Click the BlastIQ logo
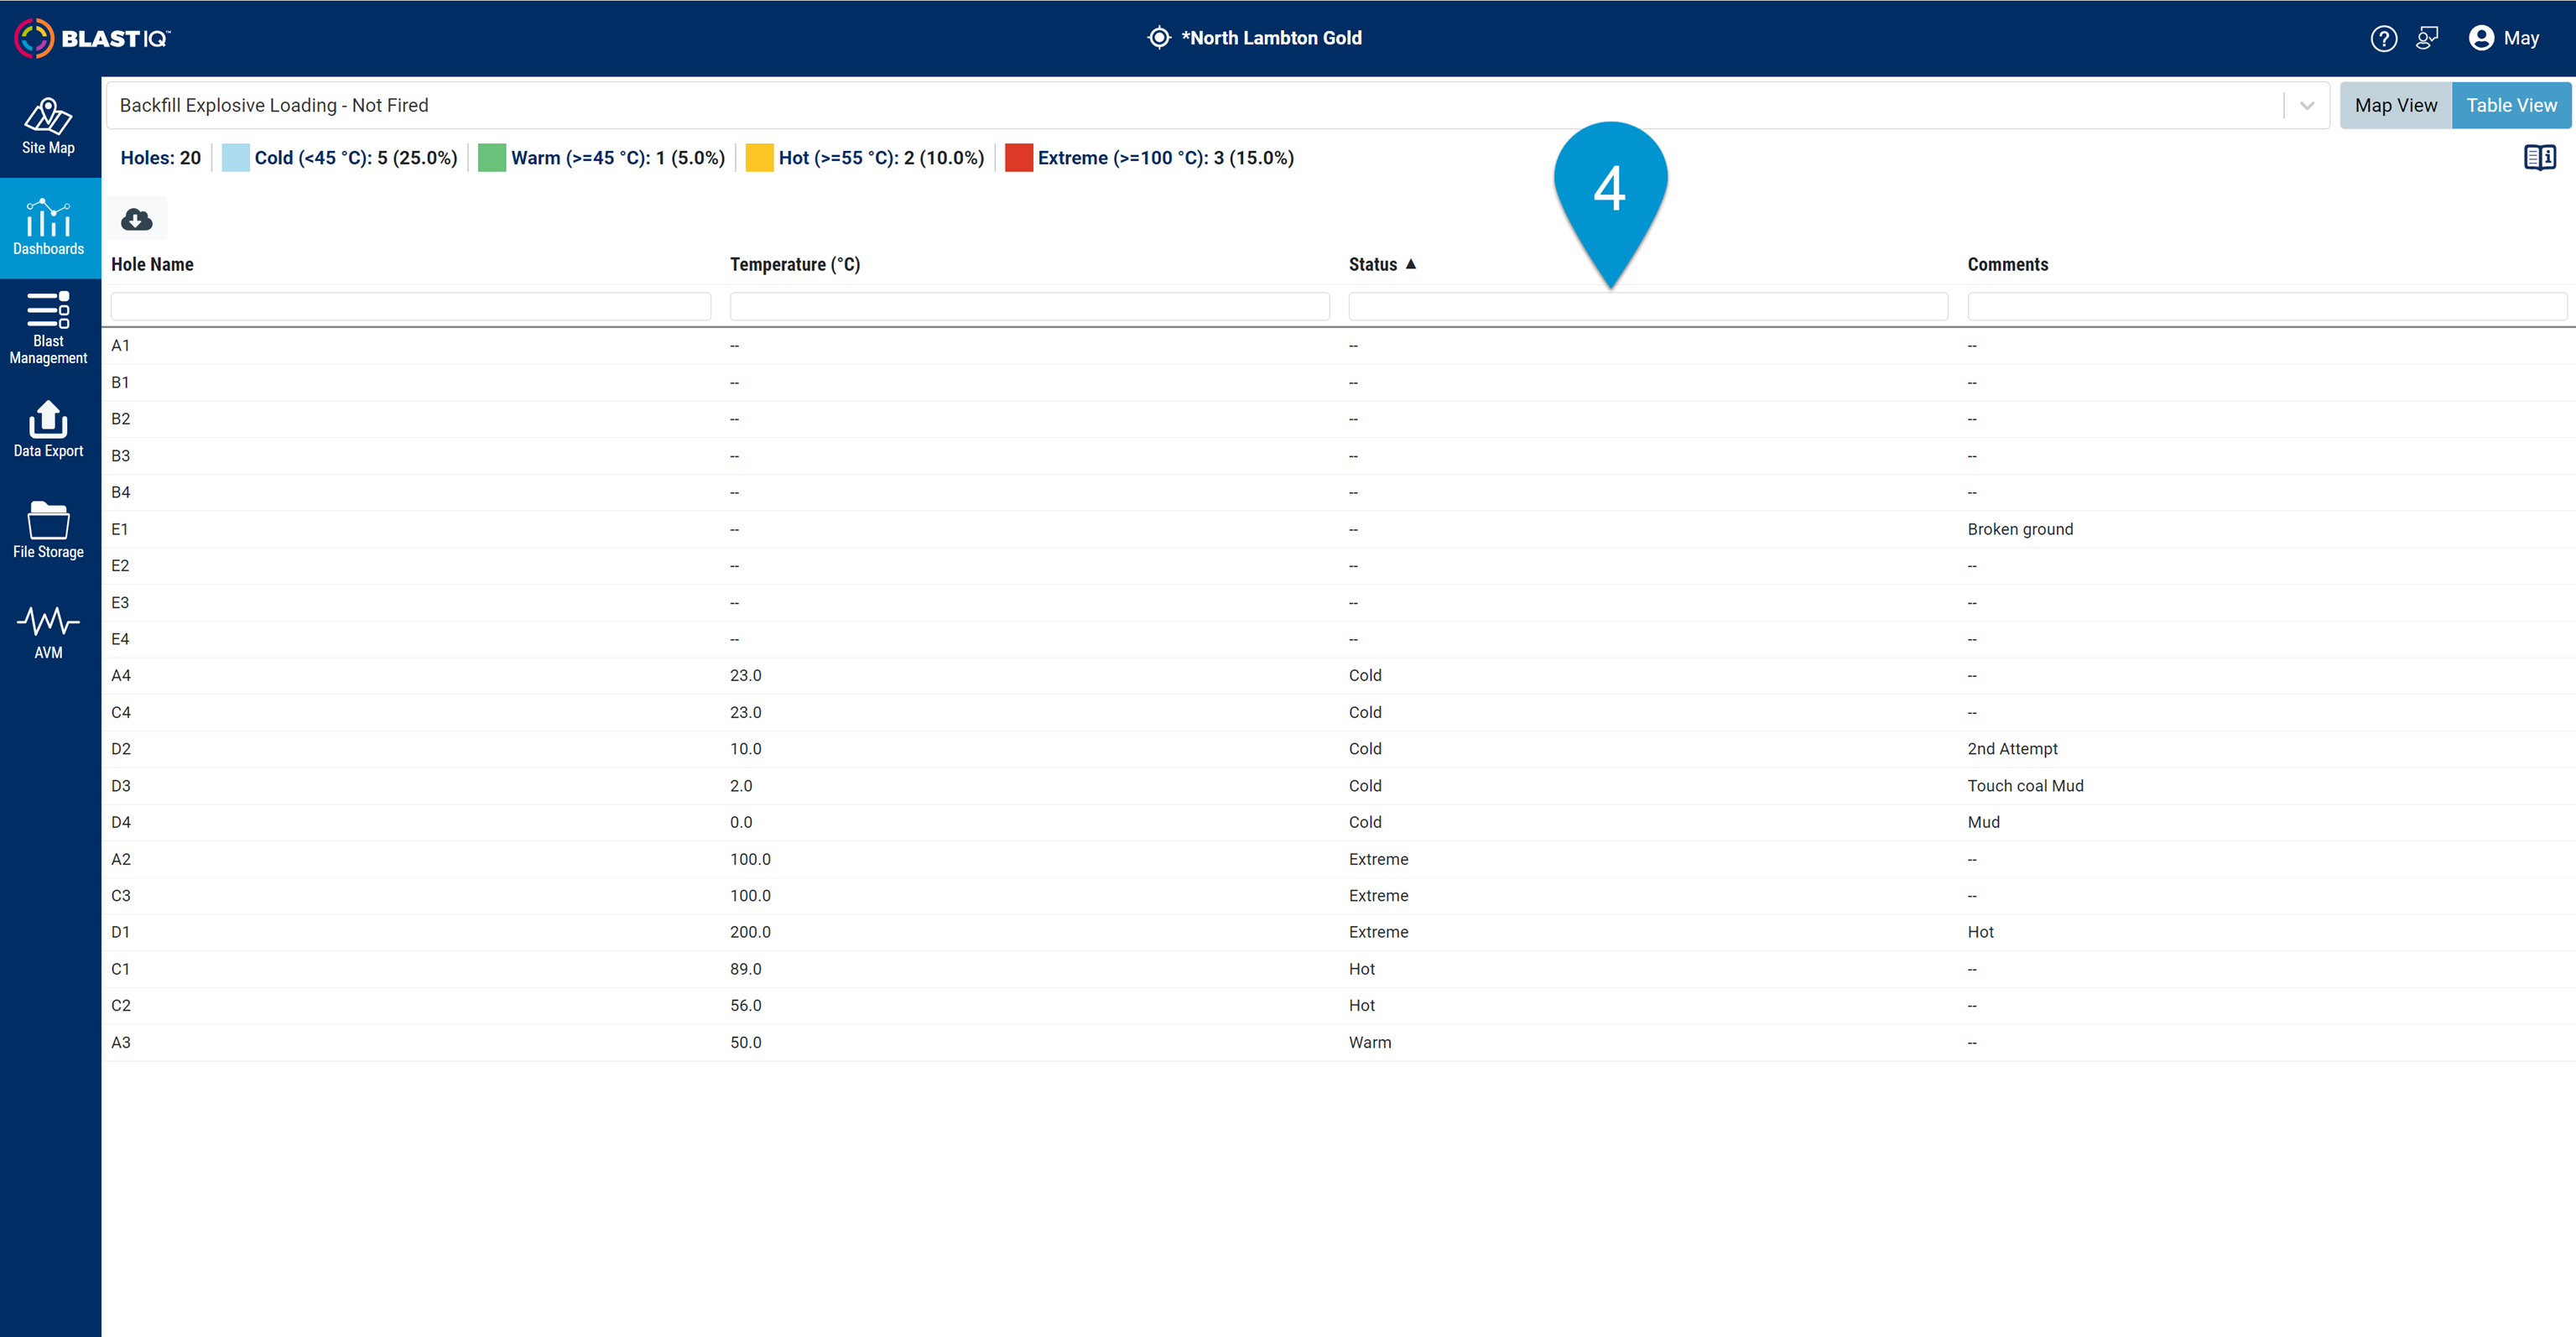This screenshot has width=2576, height=1337. click(x=92, y=38)
